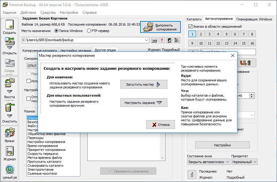Switch to the Автокопирование tab

[x=219, y=19]
